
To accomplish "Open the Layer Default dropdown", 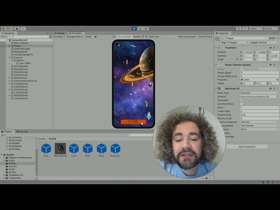I will pyautogui.click(x=268, y=42).
